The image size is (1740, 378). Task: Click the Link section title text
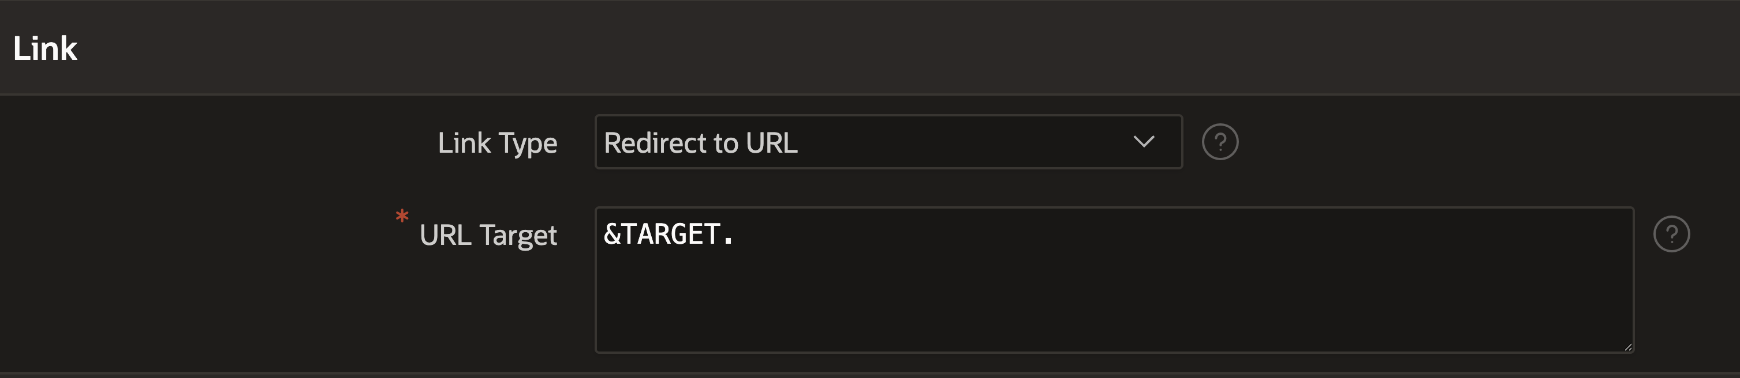(x=45, y=48)
